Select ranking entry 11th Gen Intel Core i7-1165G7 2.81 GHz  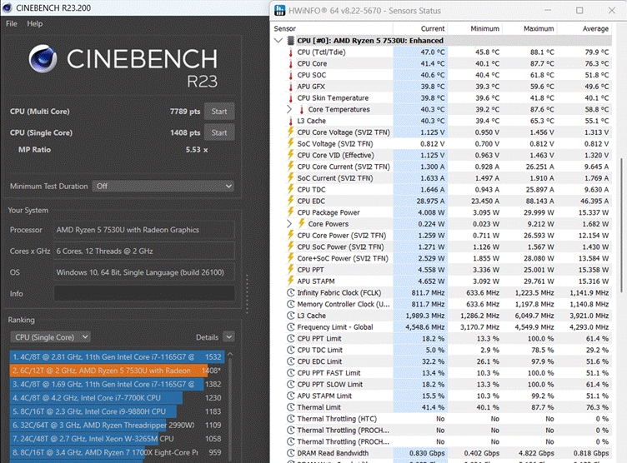118,356
